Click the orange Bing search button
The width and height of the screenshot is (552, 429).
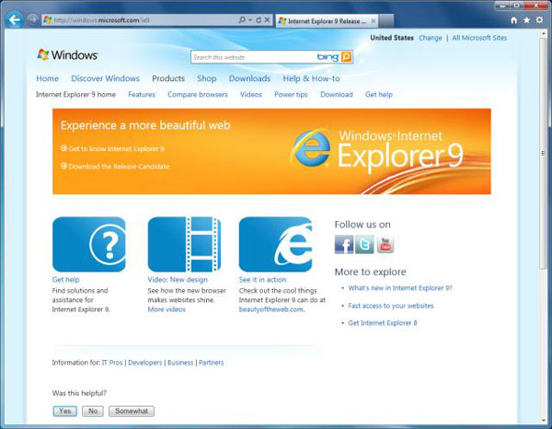coord(347,57)
